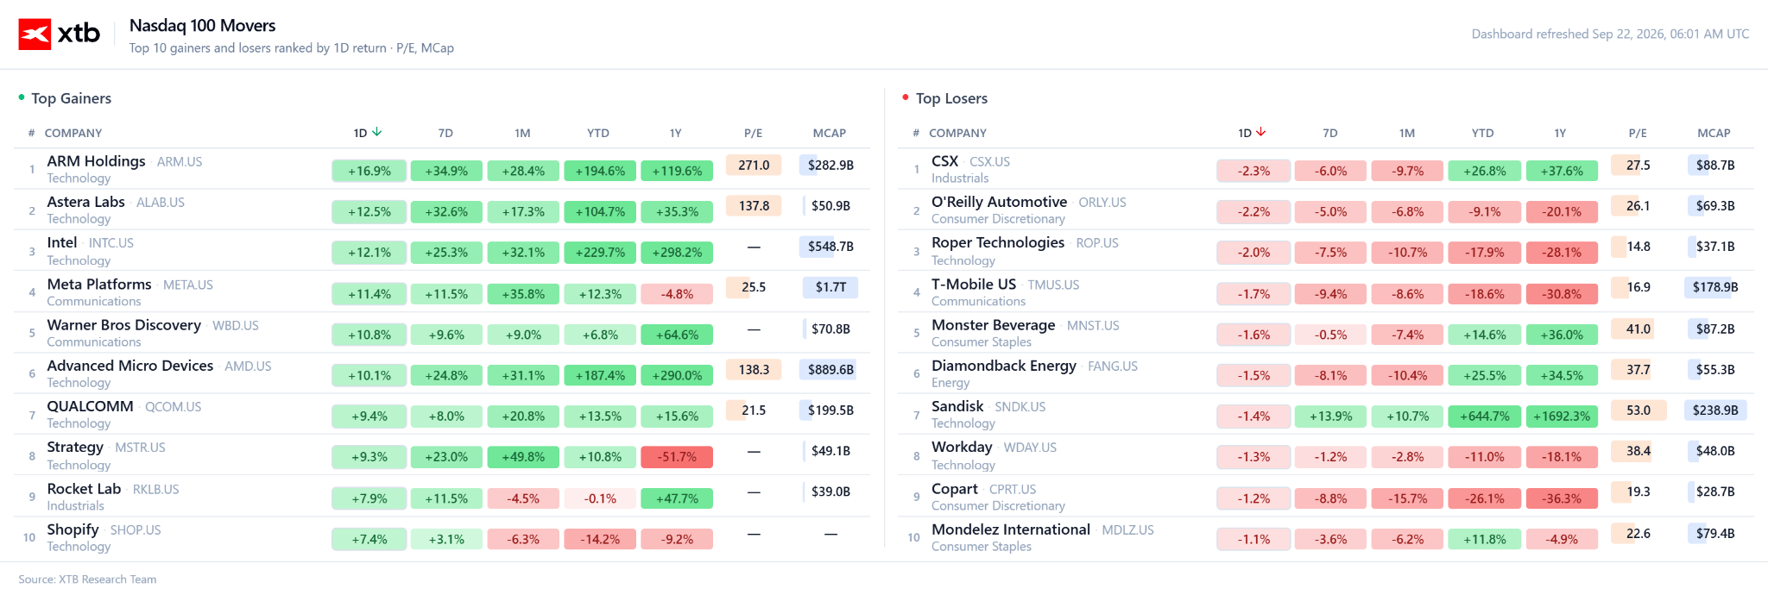Sort Top Gainers by 7D column
The width and height of the screenshot is (1768, 595).
(x=445, y=133)
